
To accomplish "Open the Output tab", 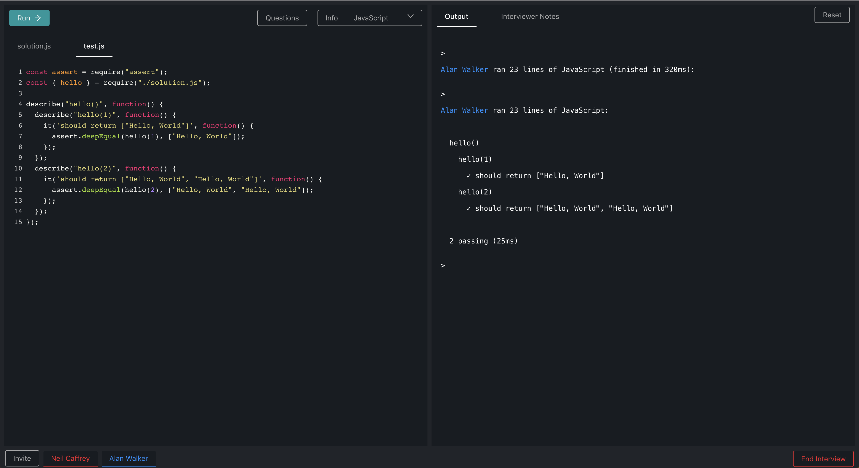I will (x=456, y=17).
